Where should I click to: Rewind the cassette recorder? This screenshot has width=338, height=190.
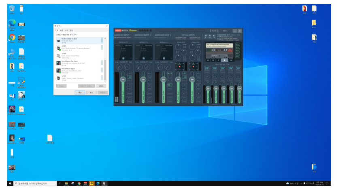(x=208, y=60)
